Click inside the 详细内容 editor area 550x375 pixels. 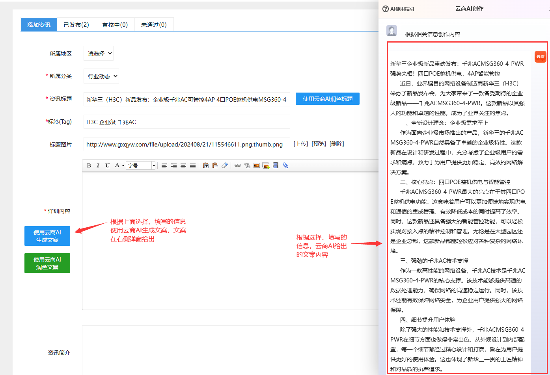point(230,240)
